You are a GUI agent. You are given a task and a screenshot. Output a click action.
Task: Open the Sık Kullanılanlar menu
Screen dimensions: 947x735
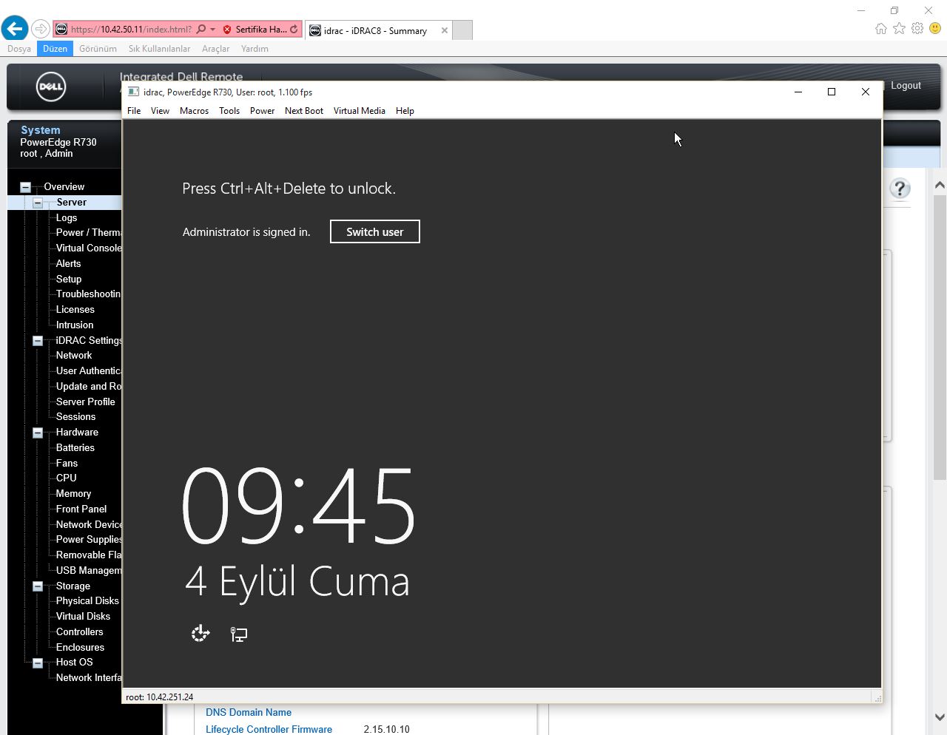[x=159, y=49]
